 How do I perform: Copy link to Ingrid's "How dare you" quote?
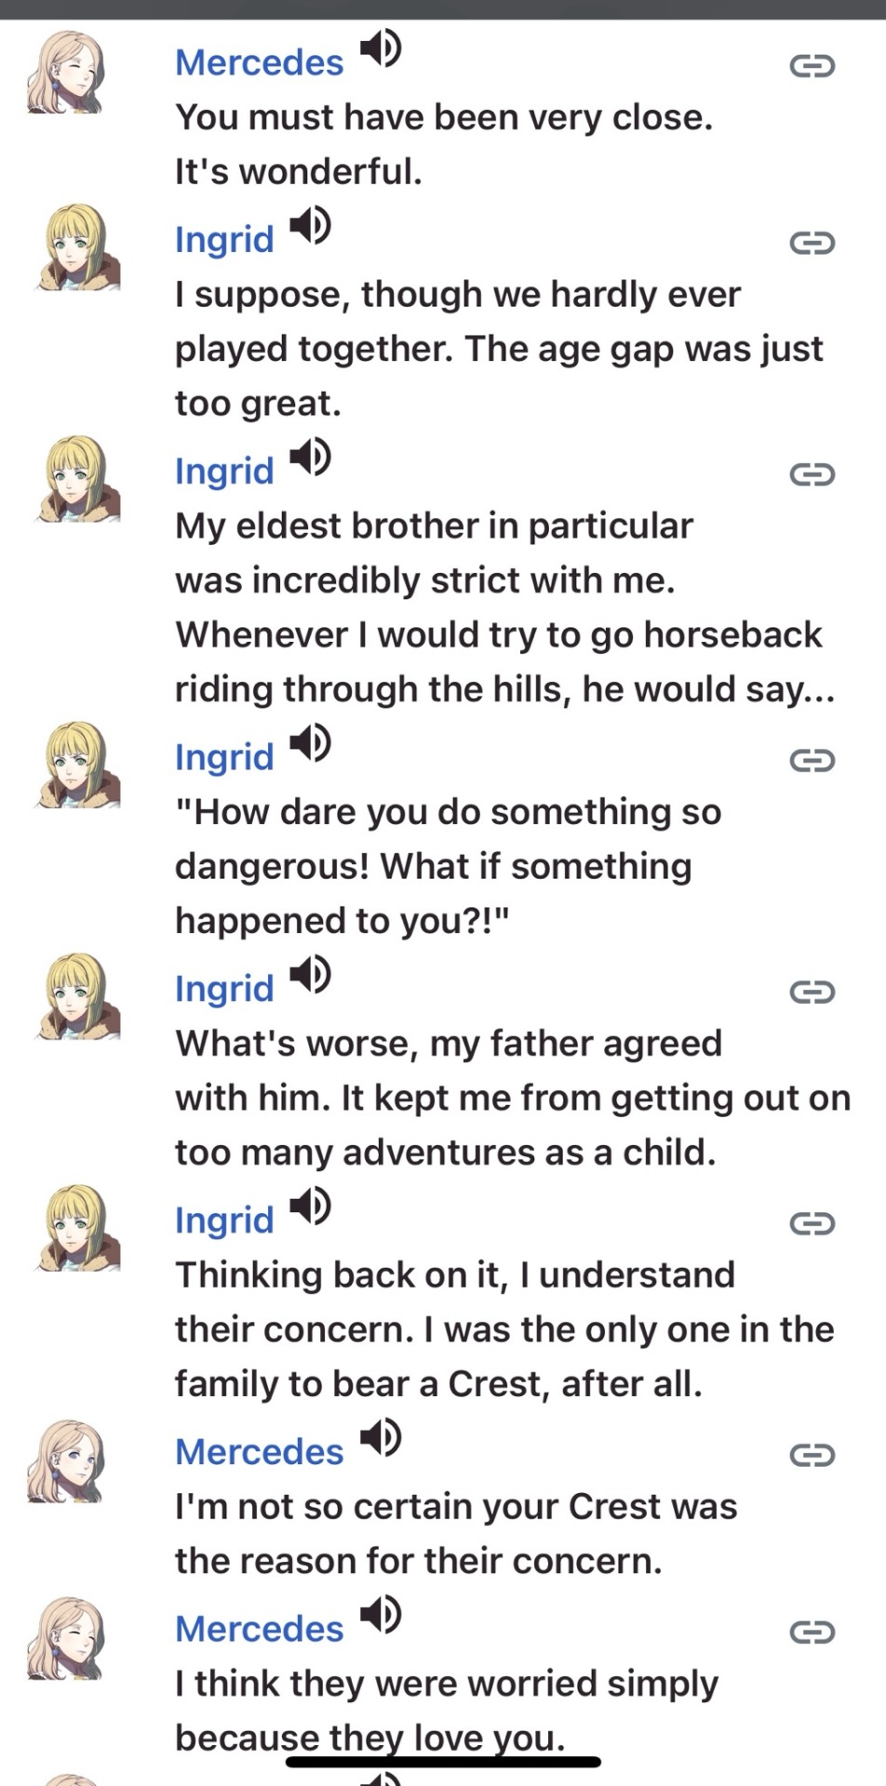812,761
